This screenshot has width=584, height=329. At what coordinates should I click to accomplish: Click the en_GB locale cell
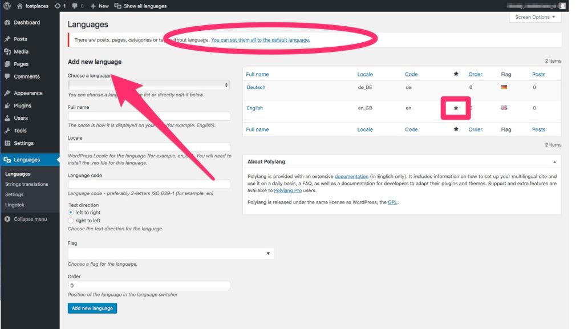365,108
